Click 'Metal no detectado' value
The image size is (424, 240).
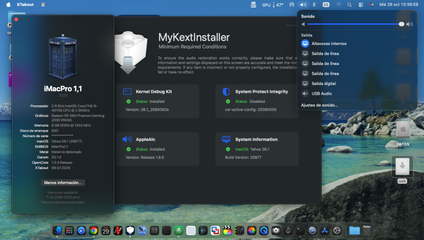tap(66, 152)
